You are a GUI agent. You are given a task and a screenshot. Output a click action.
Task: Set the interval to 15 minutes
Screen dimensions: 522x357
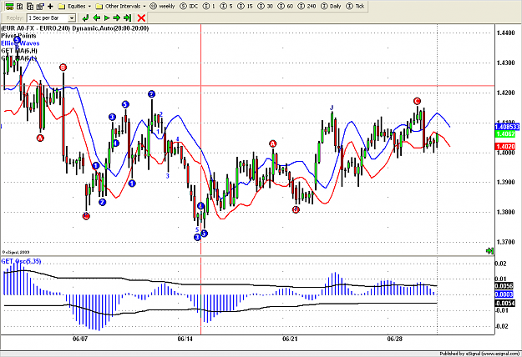click(x=246, y=7)
